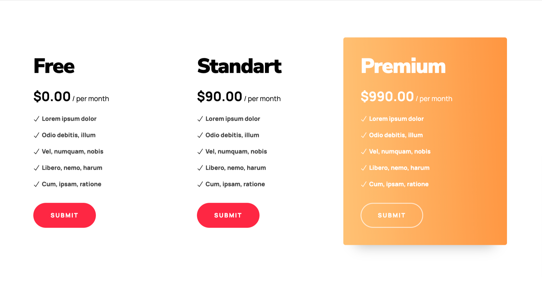Click checkmark beside Free plan's Lorem ipsum dolor
The width and height of the screenshot is (542, 285).
[x=36, y=119]
